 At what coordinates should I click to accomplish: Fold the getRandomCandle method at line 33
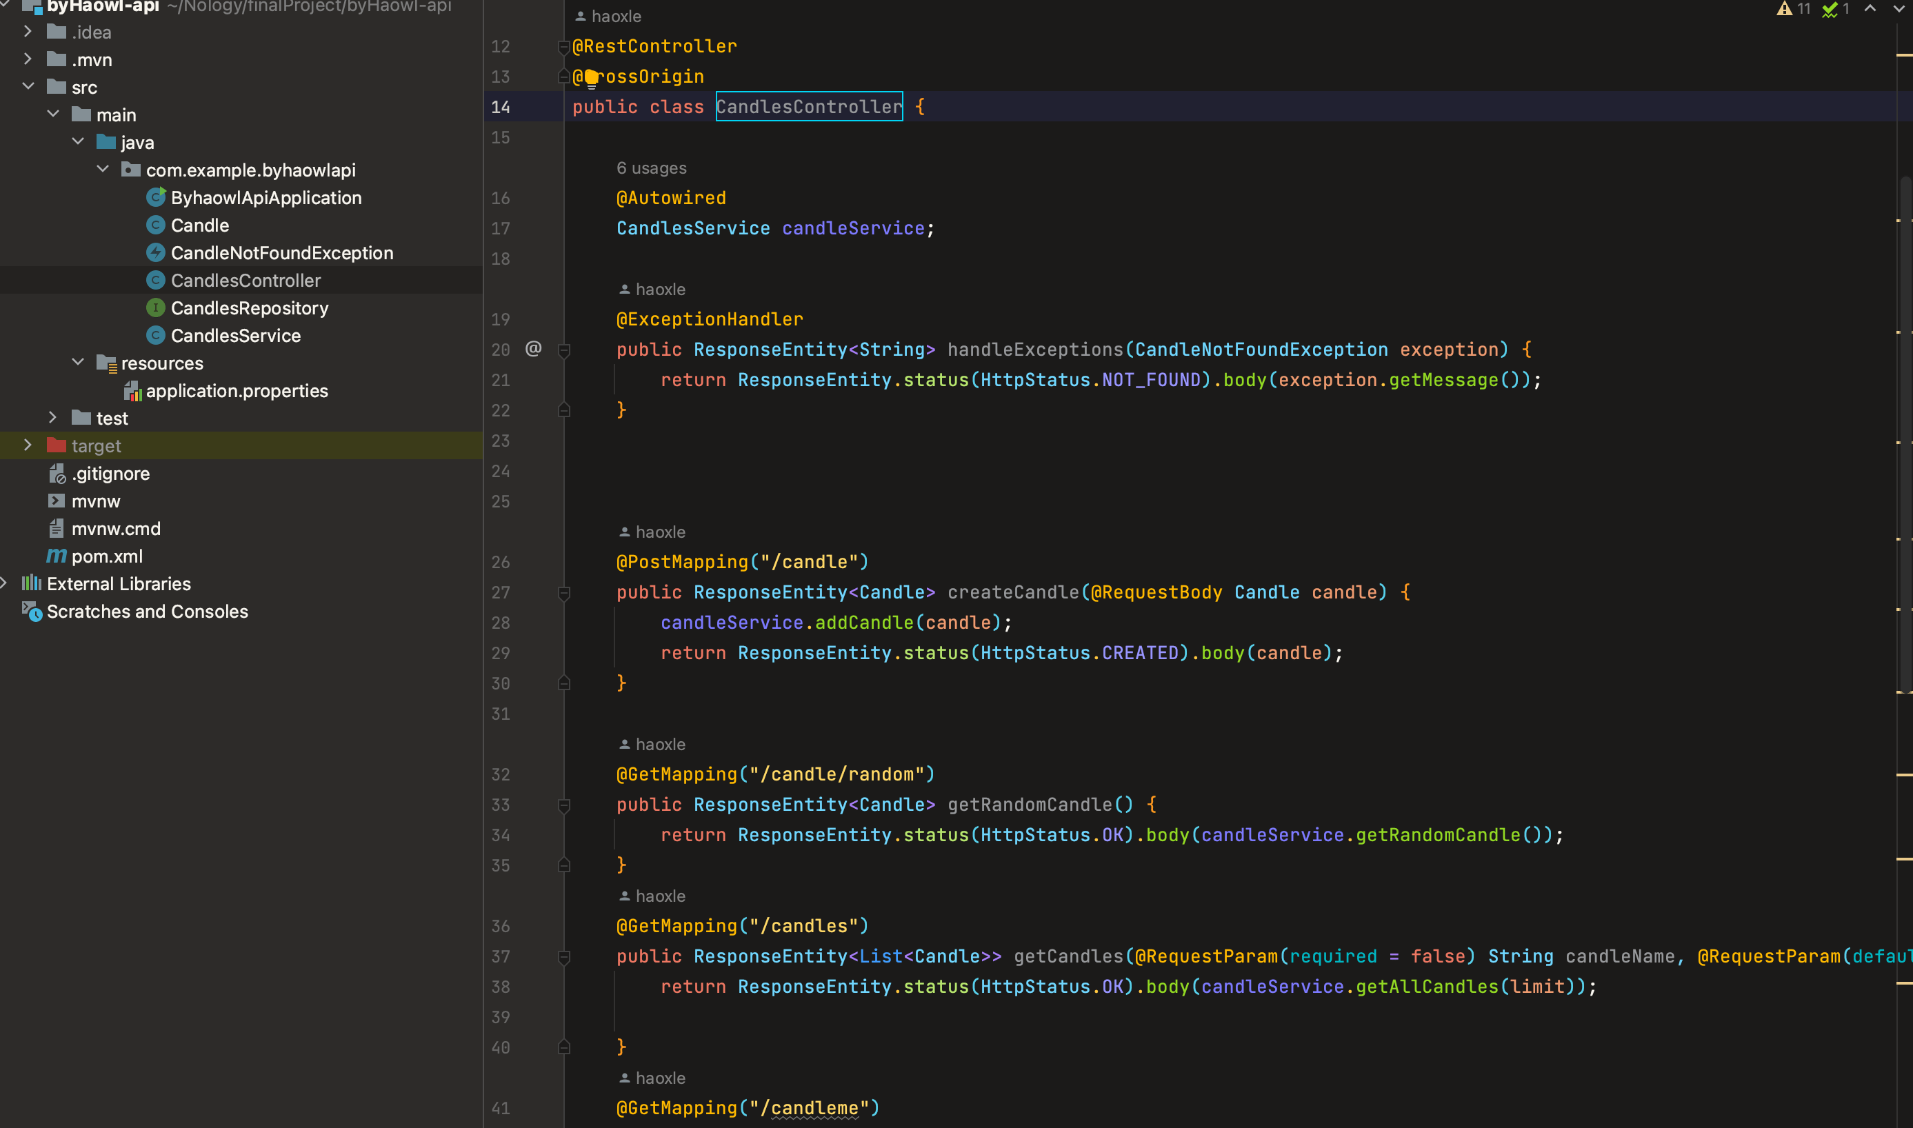tap(564, 805)
